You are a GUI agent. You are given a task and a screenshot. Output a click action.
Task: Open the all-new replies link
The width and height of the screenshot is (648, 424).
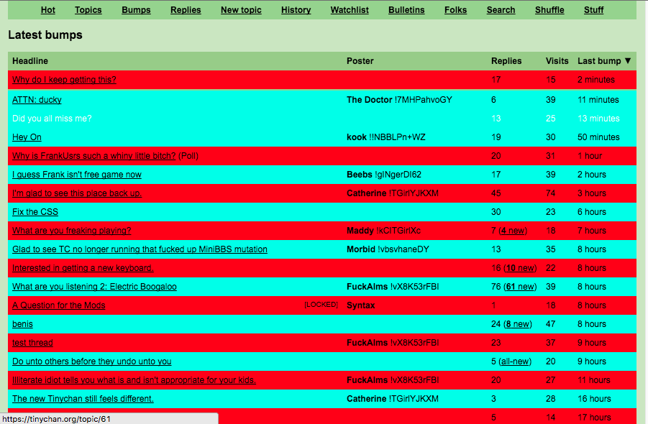coord(514,361)
